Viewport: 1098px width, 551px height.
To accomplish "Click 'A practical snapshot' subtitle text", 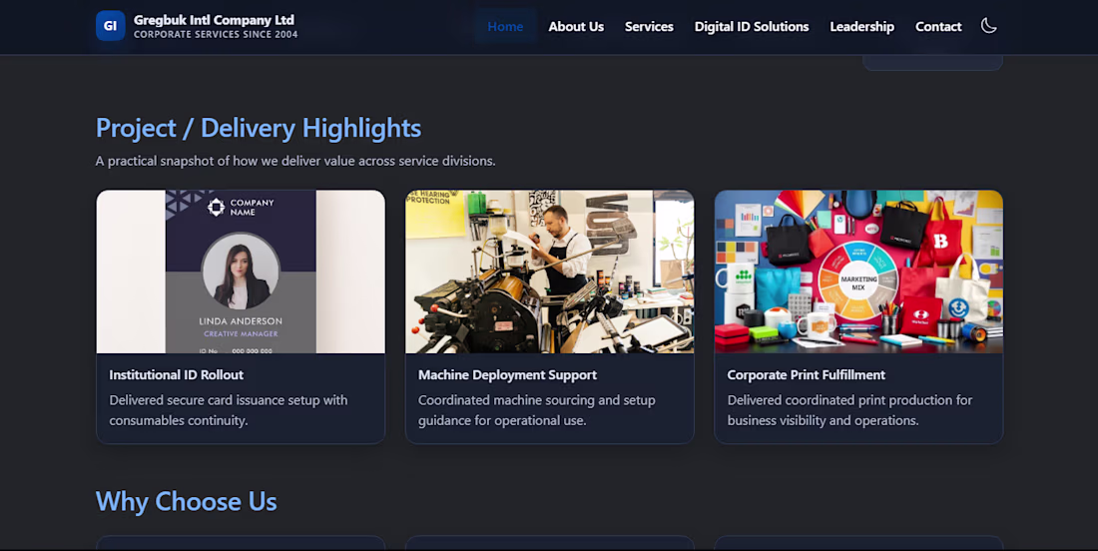I will point(295,161).
